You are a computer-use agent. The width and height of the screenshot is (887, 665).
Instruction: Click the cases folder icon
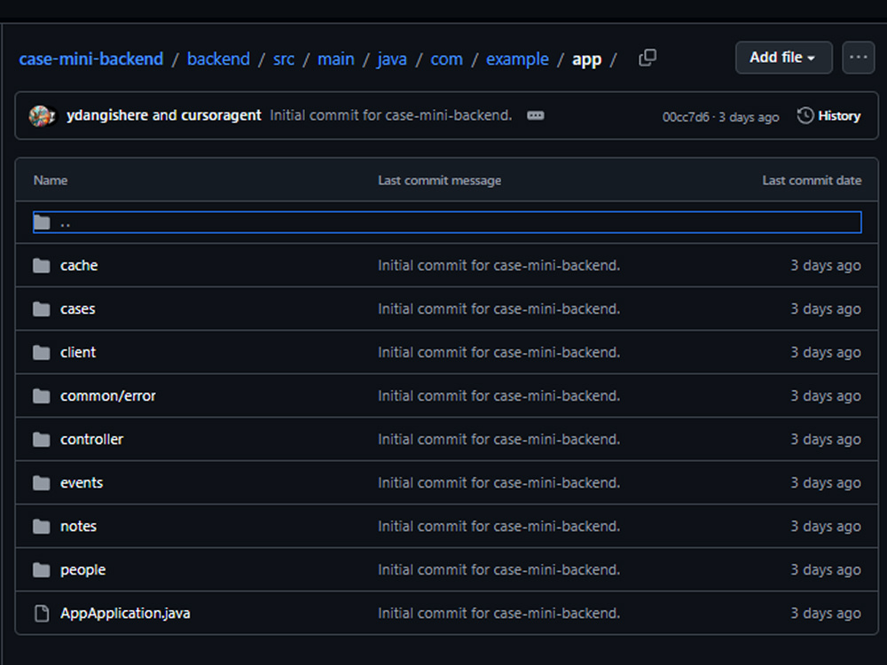click(42, 309)
